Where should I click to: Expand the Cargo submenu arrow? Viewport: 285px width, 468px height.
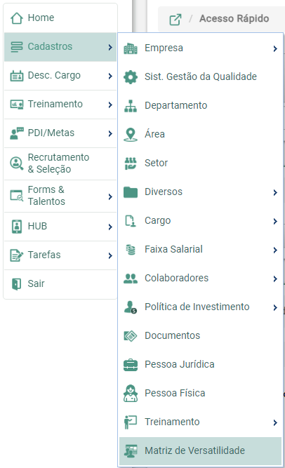(275, 221)
